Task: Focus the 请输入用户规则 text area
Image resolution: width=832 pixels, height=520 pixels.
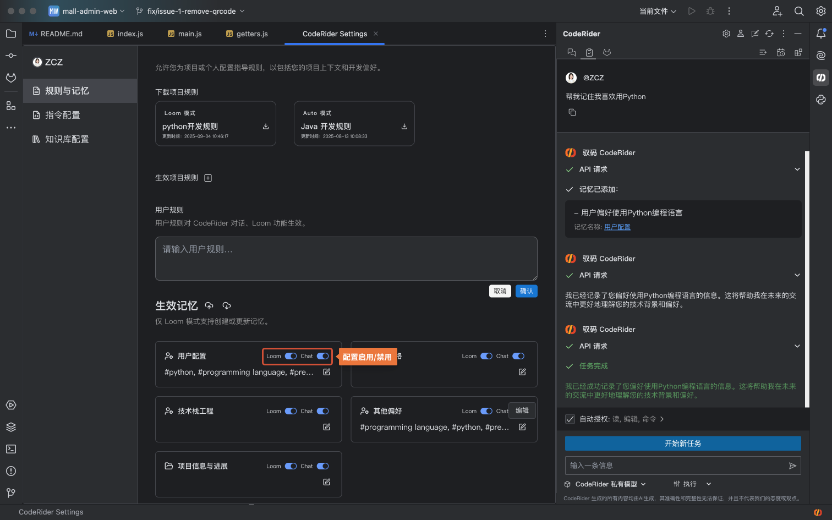Action: coord(346,259)
